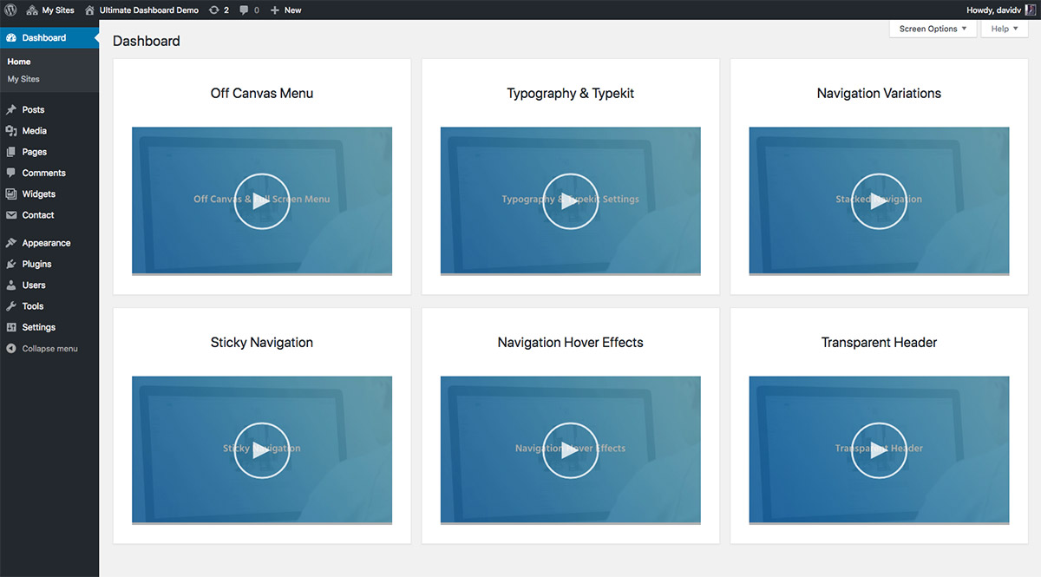1041x577 pixels.
Task: Select the My Sites submenu link
Action: (x=23, y=79)
